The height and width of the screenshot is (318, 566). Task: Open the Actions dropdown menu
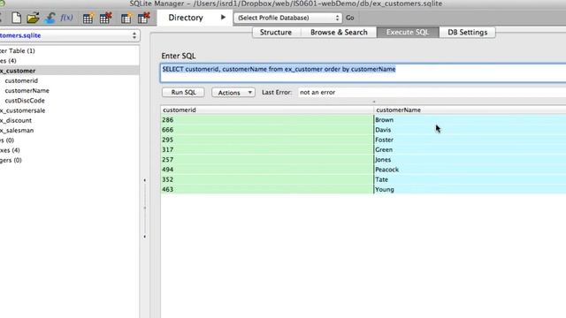click(233, 93)
